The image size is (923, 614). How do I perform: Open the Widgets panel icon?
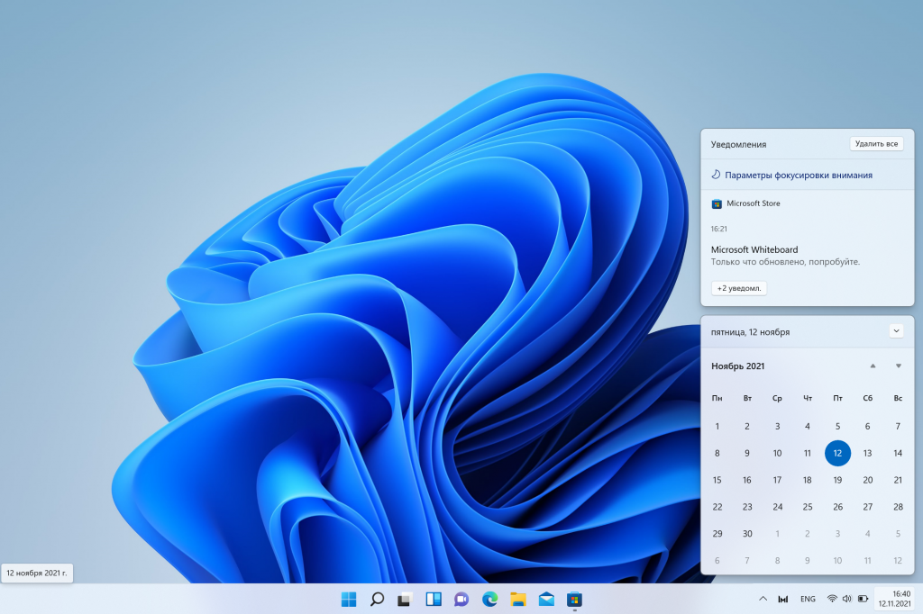point(434,599)
